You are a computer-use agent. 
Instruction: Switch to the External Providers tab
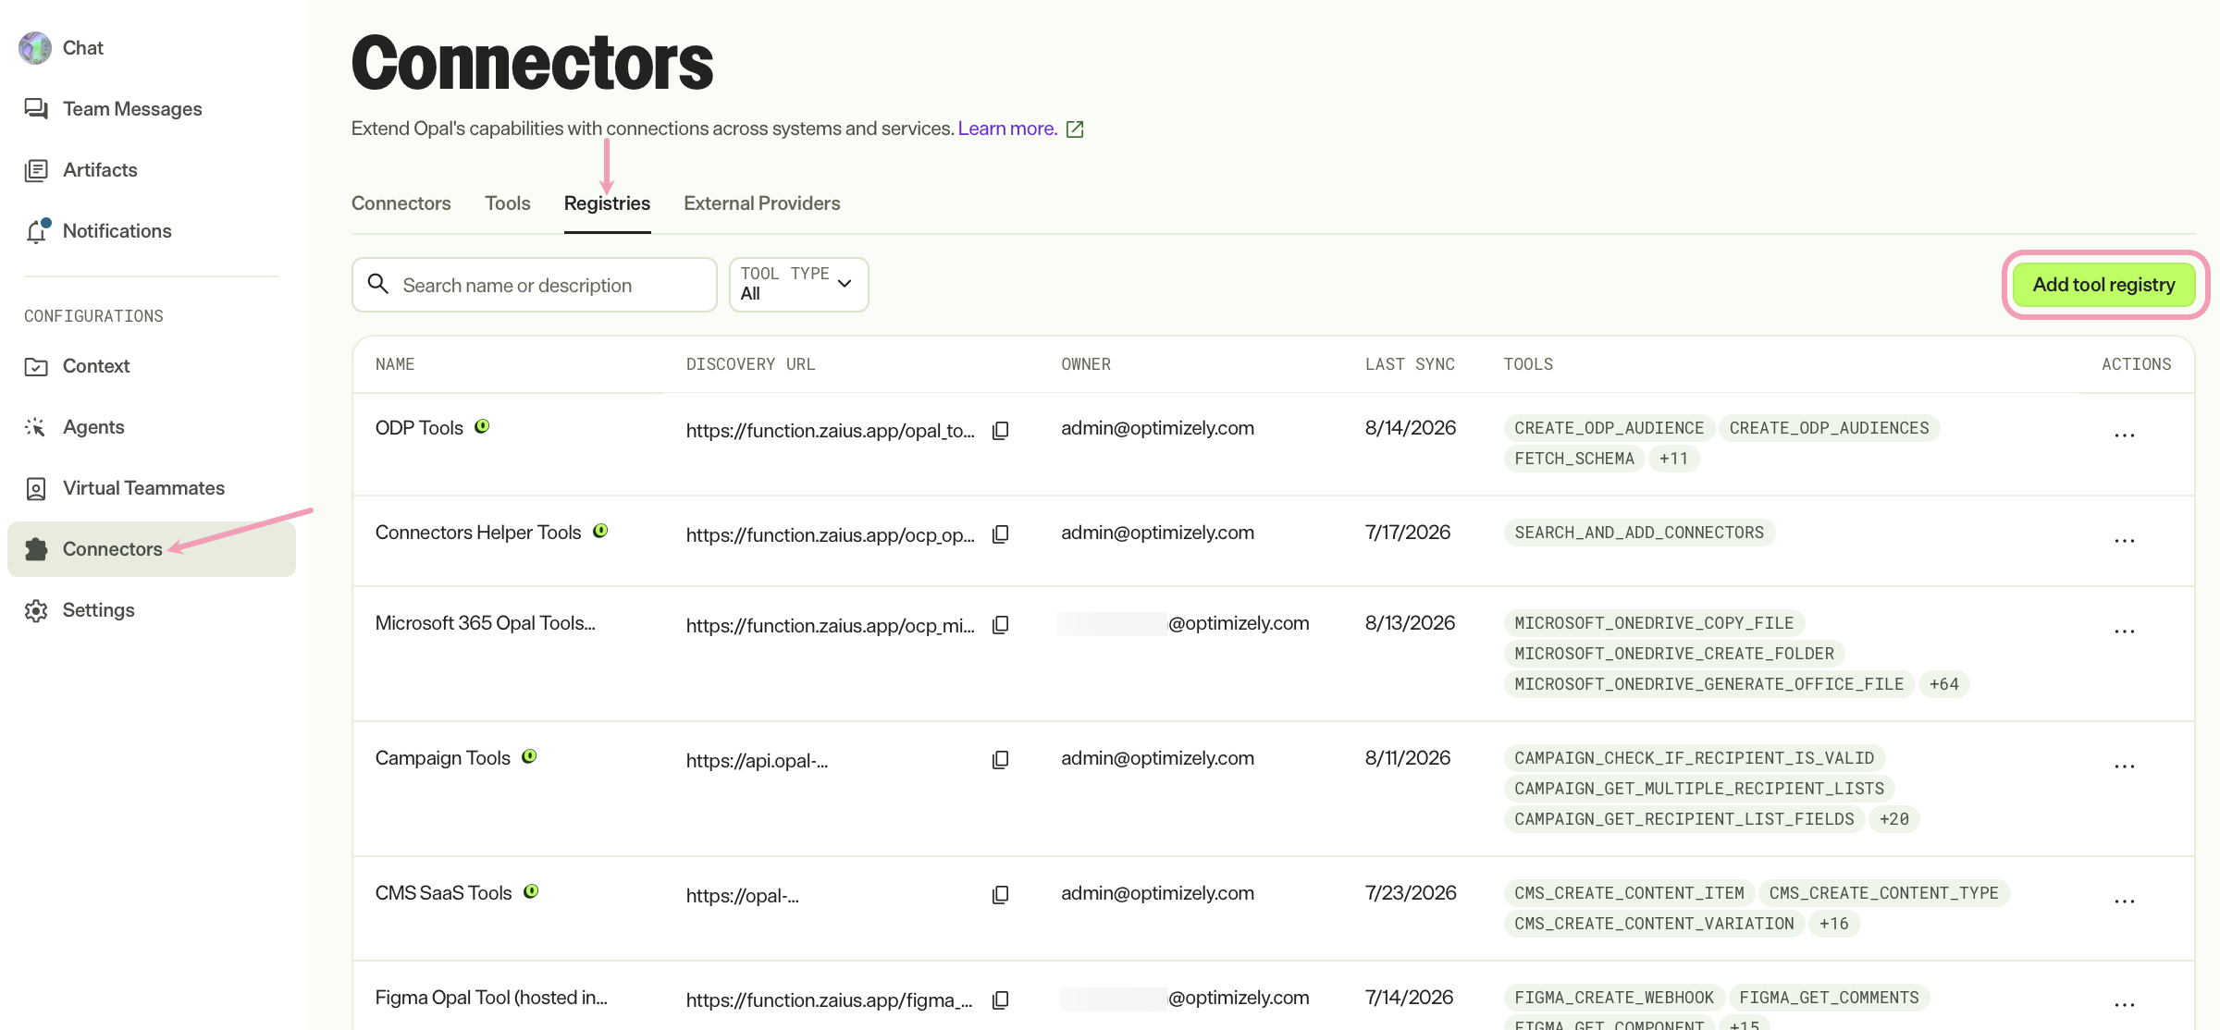click(762, 203)
